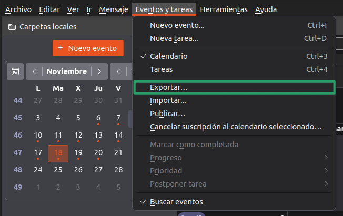
Task: Click the go-to-today calendar icon
Action: coord(15,71)
